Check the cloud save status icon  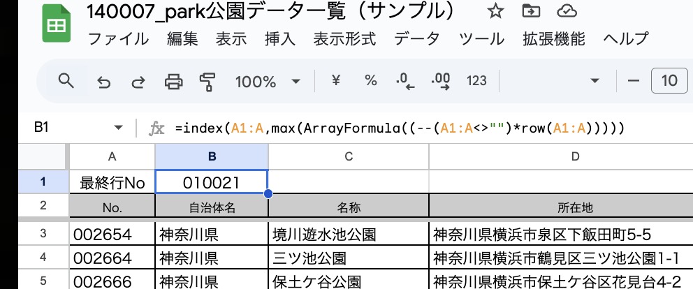[568, 12]
